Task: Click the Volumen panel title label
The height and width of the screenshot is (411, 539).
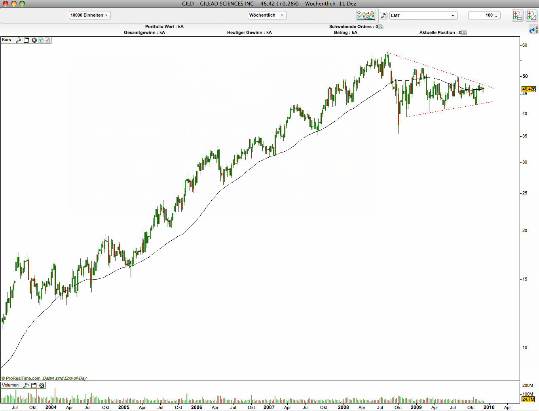Action: point(10,385)
